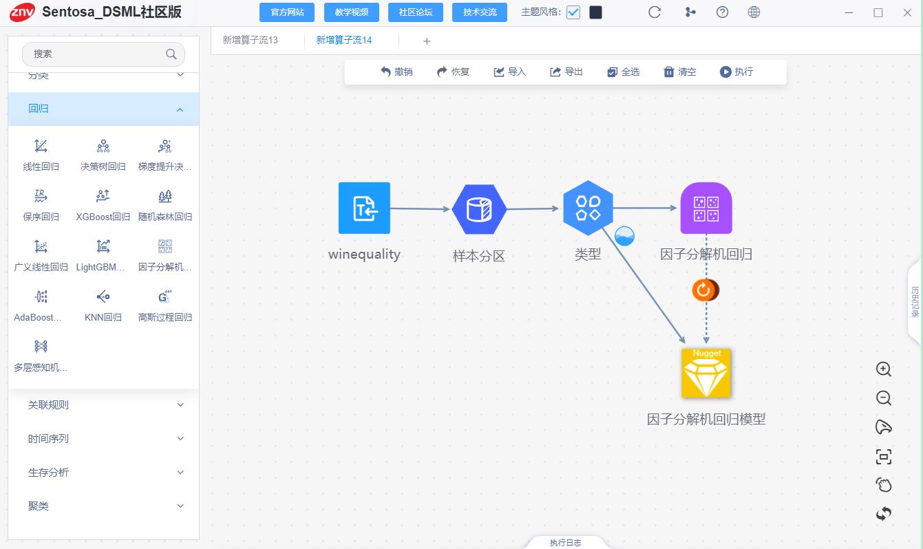This screenshot has width=923, height=549.
Task: Expand the 聚类 category
Action: pos(103,506)
